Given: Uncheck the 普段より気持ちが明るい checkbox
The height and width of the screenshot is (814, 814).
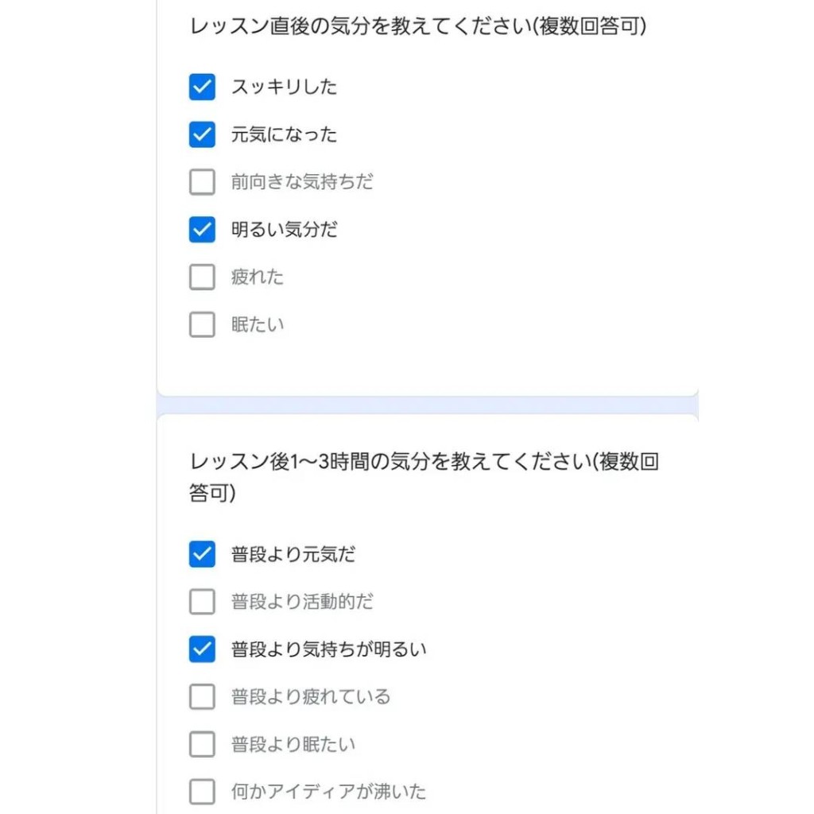Looking at the screenshot, I should [203, 649].
